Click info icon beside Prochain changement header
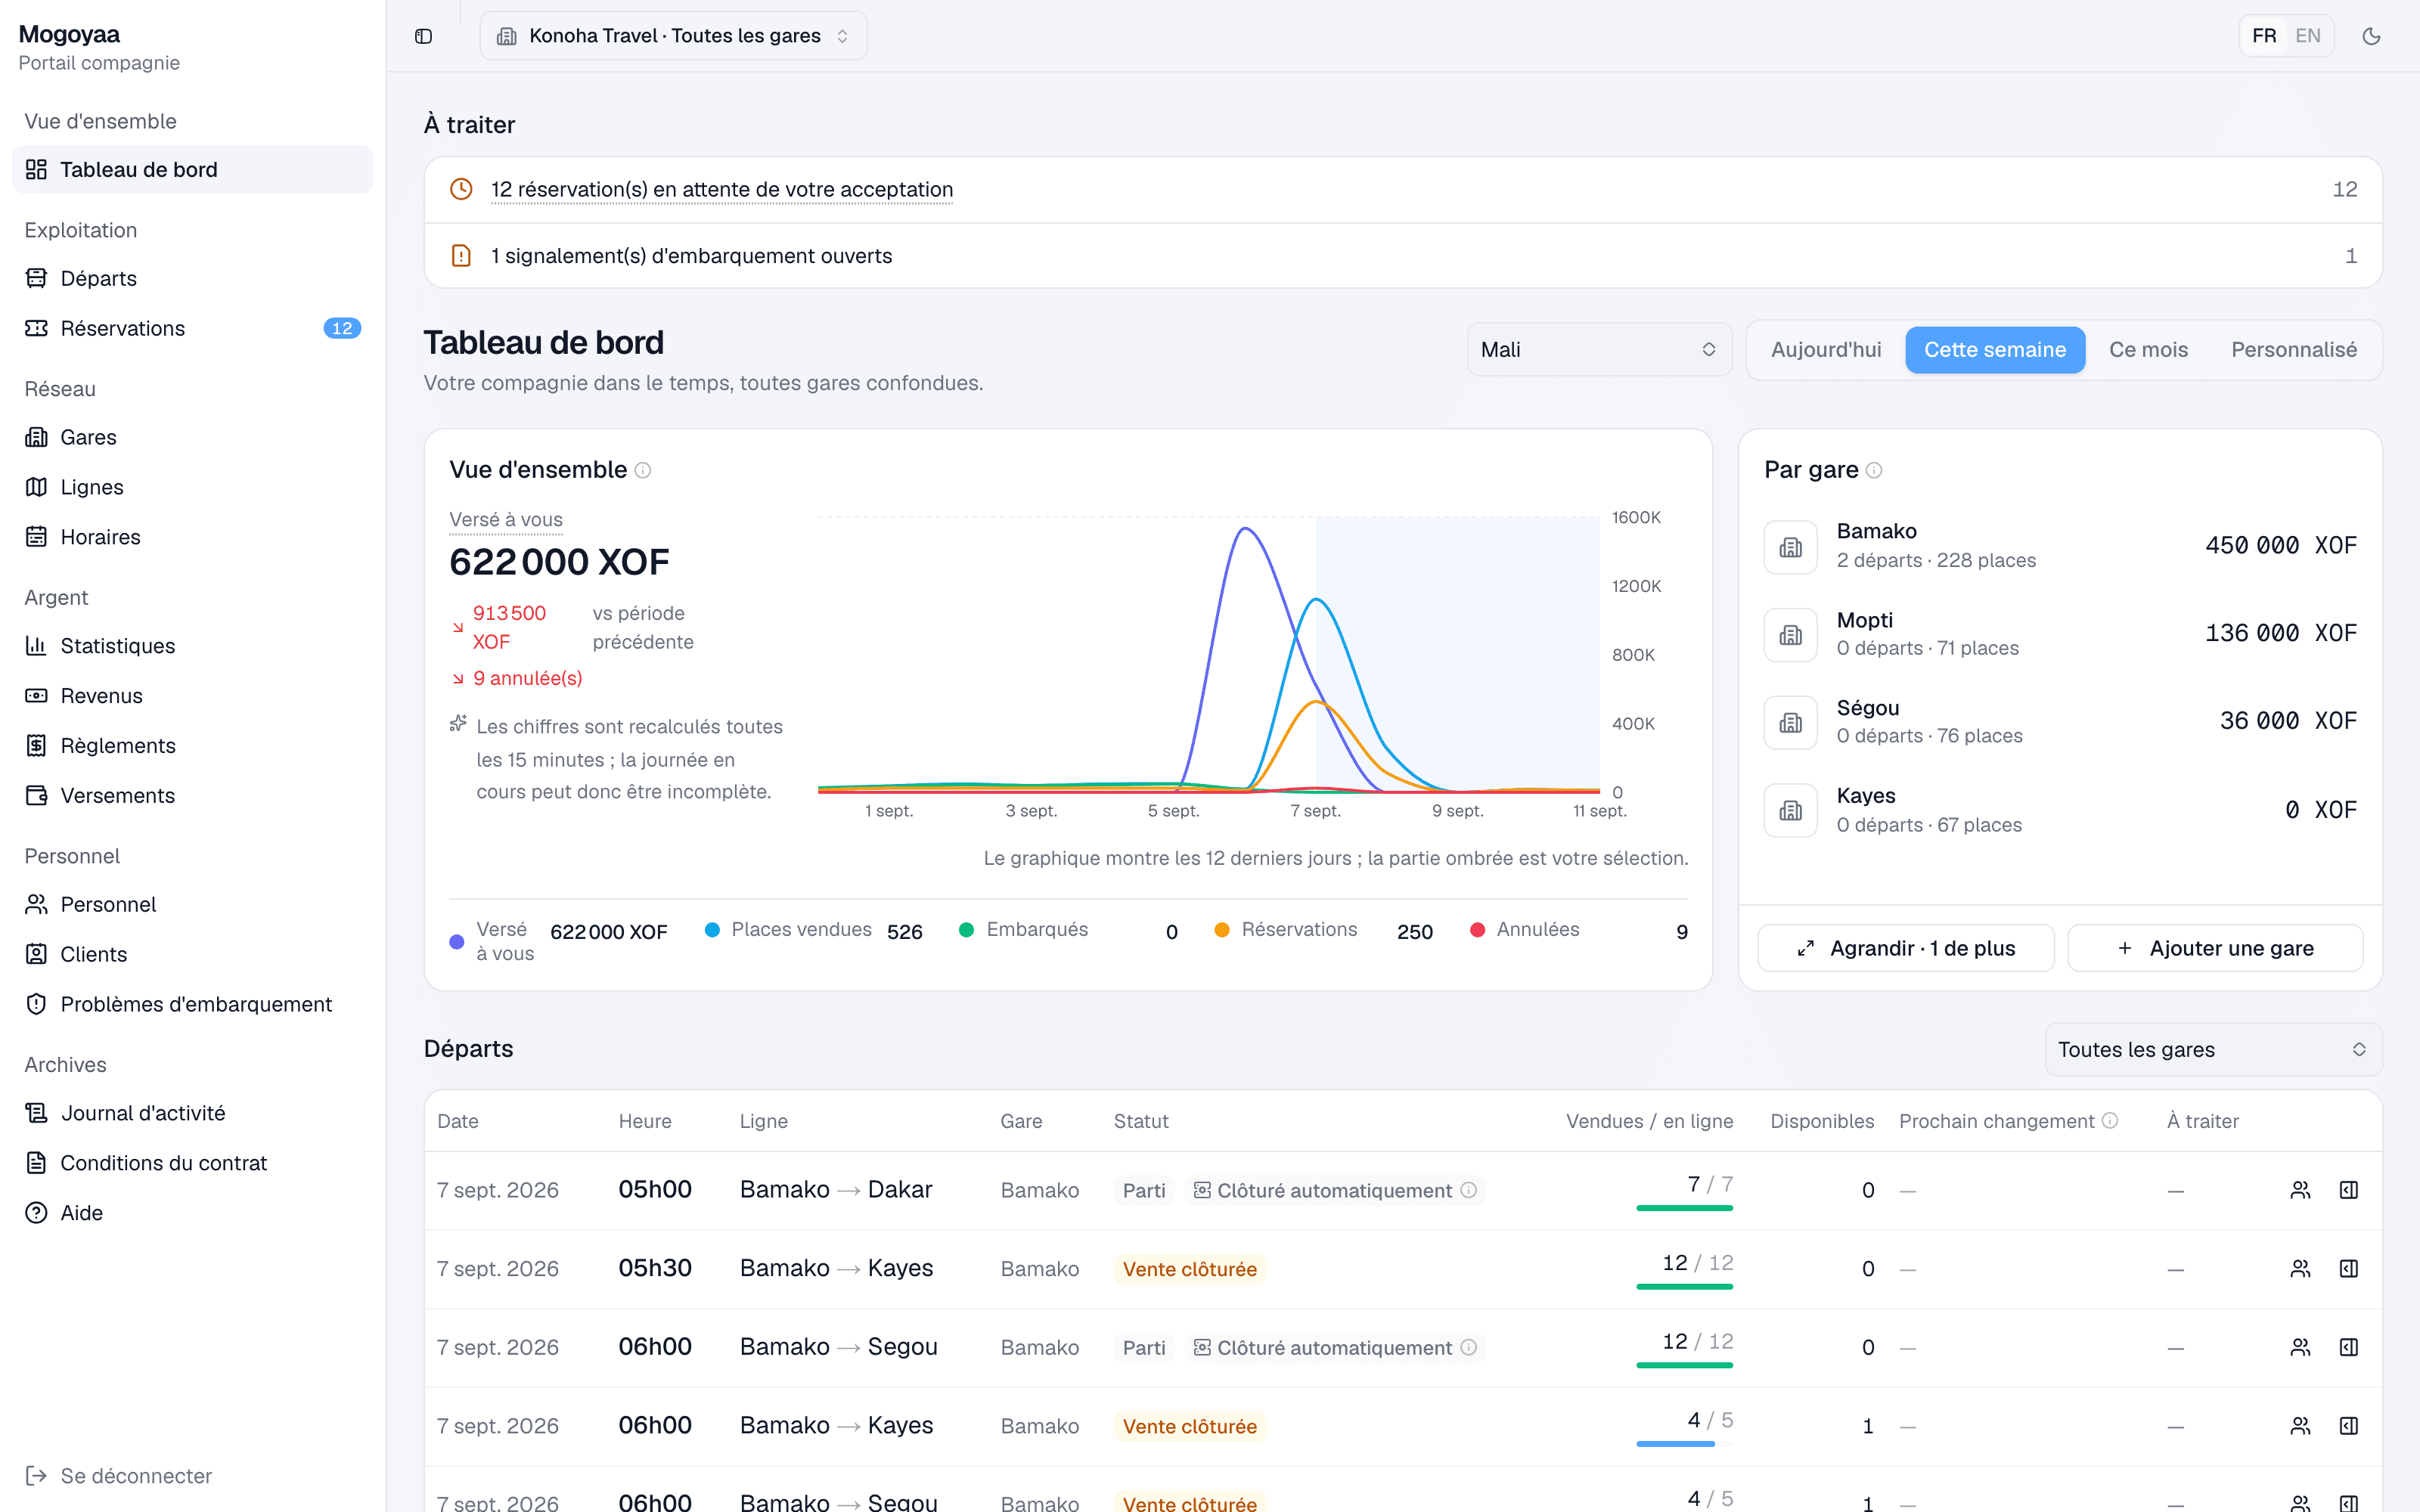This screenshot has height=1512, width=2420. pyautogui.click(x=2110, y=1121)
